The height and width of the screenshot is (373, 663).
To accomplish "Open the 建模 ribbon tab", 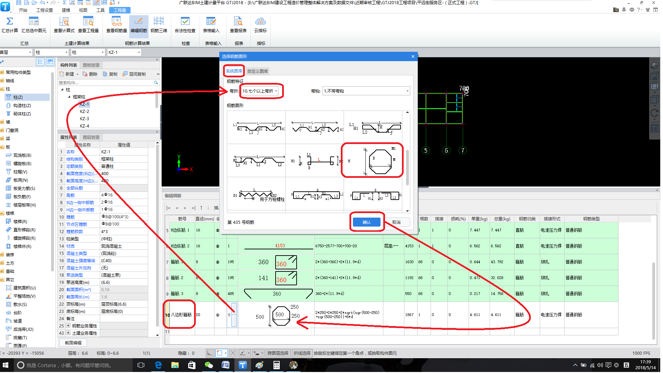I will pos(66,10).
